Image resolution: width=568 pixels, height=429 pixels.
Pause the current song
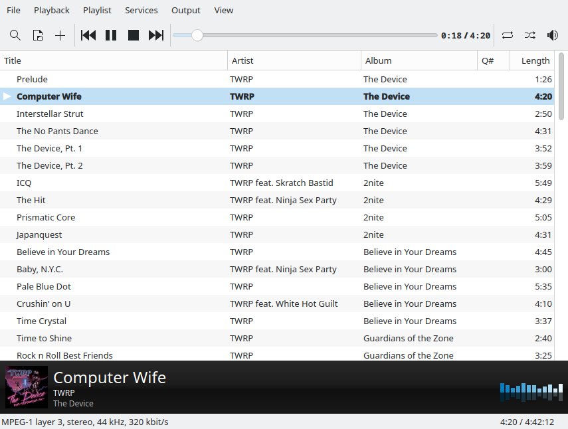click(x=111, y=35)
